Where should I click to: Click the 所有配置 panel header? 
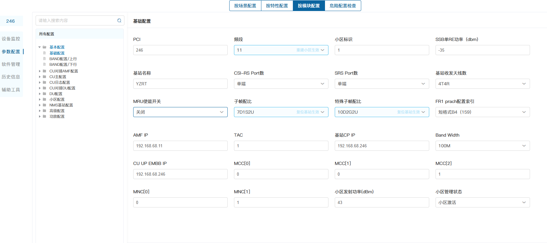[x=80, y=34]
